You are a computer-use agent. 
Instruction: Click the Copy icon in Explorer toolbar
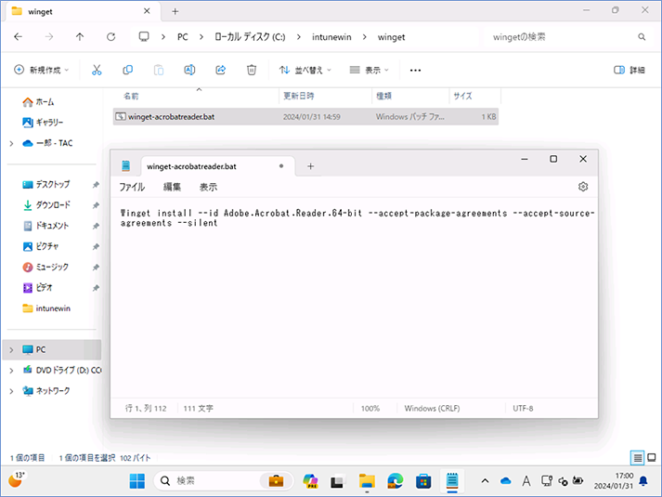127,70
